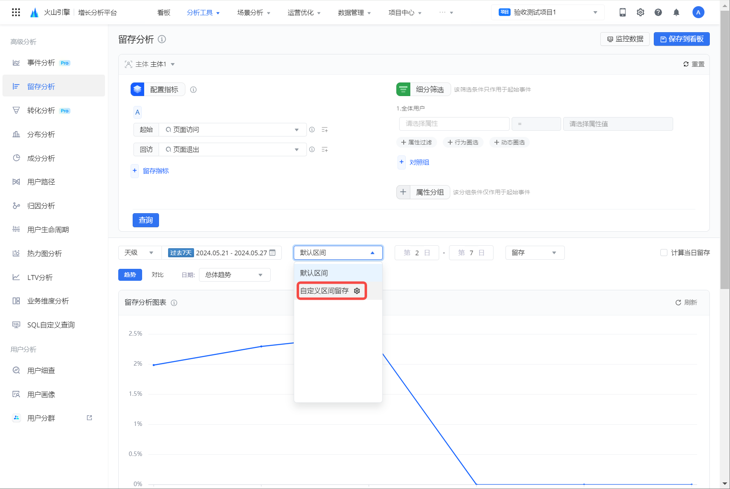Open SQL自定义查询 in sidebar
Image resolution: width=730 pixels, height=489 pixels.
pos(54,325)
